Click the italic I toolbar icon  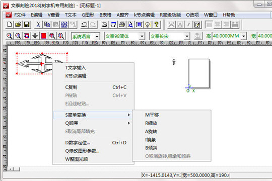(x=188, y=25)
